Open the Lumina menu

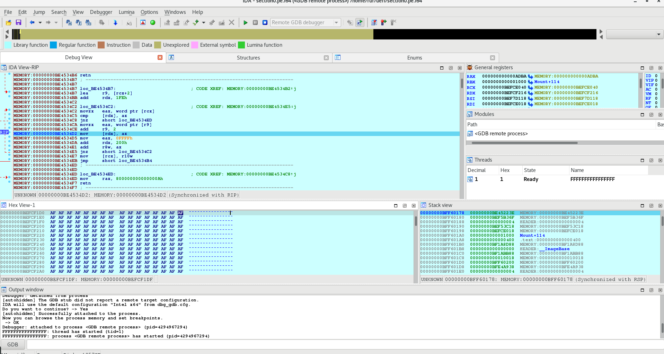(x=126, y=12)
